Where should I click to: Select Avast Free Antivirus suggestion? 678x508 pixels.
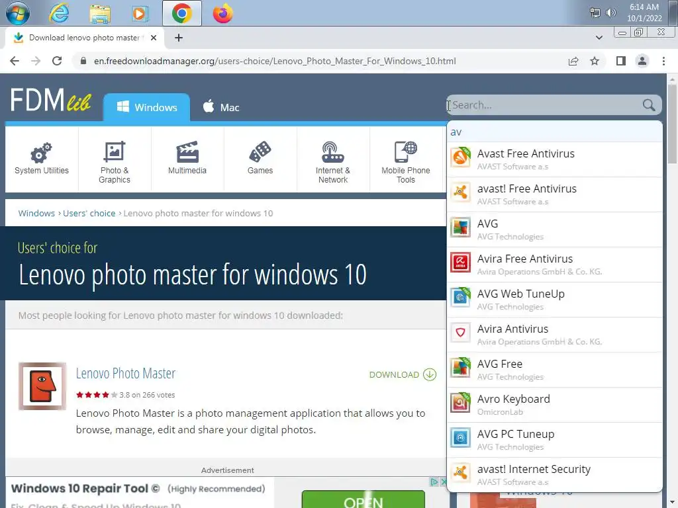[555, 159]
